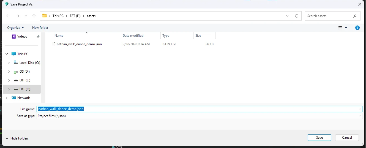Image resolution: width=366 pixels, height=148 pixels.
Task: Click the '9/18/2026 9:14 AM' date cell
Action: pos(136,44)
